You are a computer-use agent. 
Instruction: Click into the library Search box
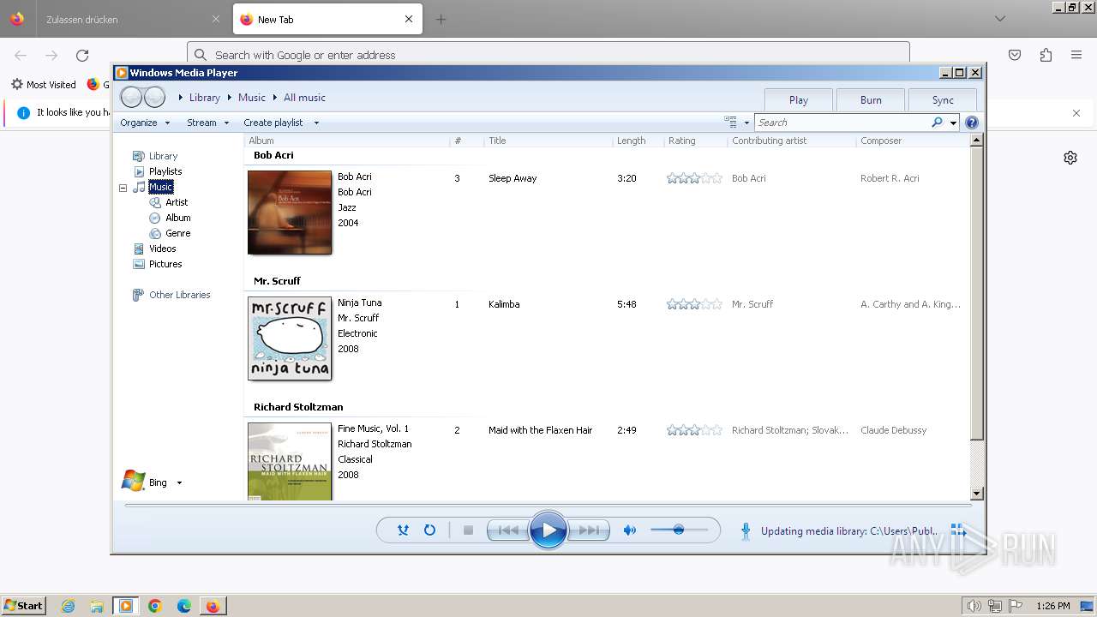[x=842, y=123]
